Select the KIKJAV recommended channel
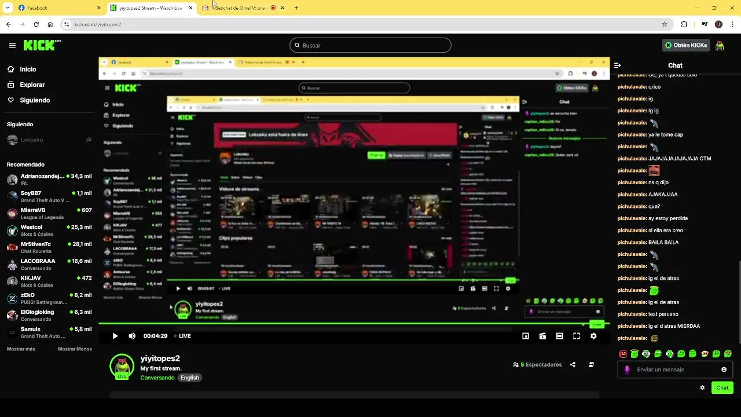The image size is (741, 417). pos(49,281)
